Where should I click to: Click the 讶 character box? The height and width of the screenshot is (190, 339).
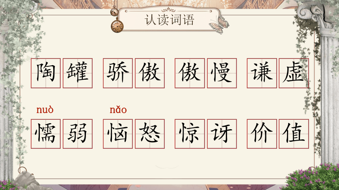tap(222, 134)
